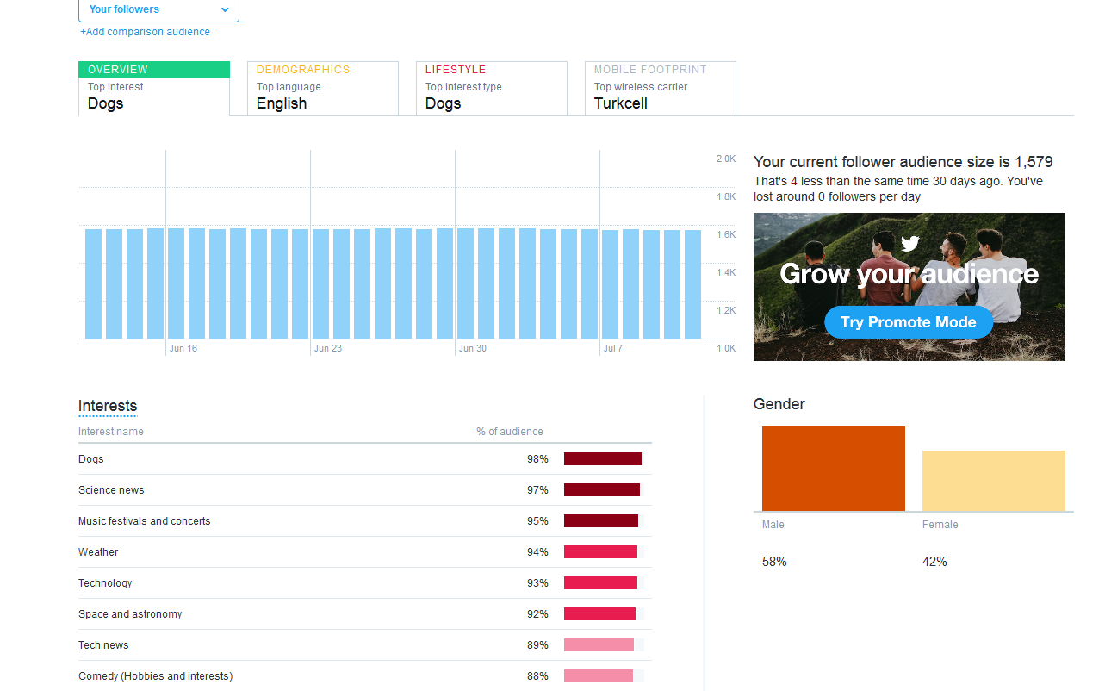Click the +Add comparison audience link
The height and width of the screenshot is (691, 1105).
click(x=145, y=32)
